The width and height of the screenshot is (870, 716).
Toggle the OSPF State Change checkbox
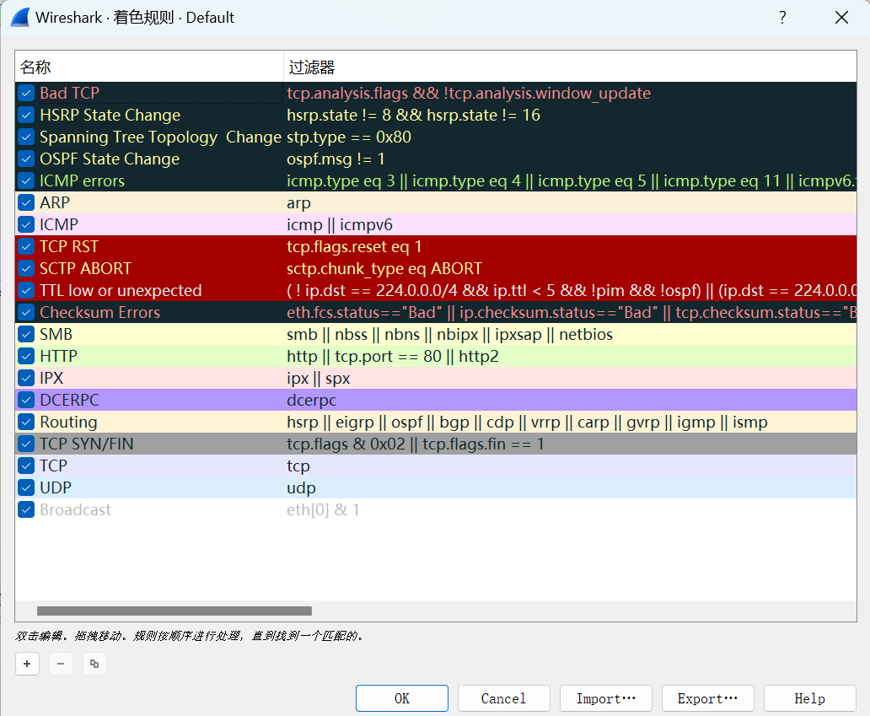26,159
